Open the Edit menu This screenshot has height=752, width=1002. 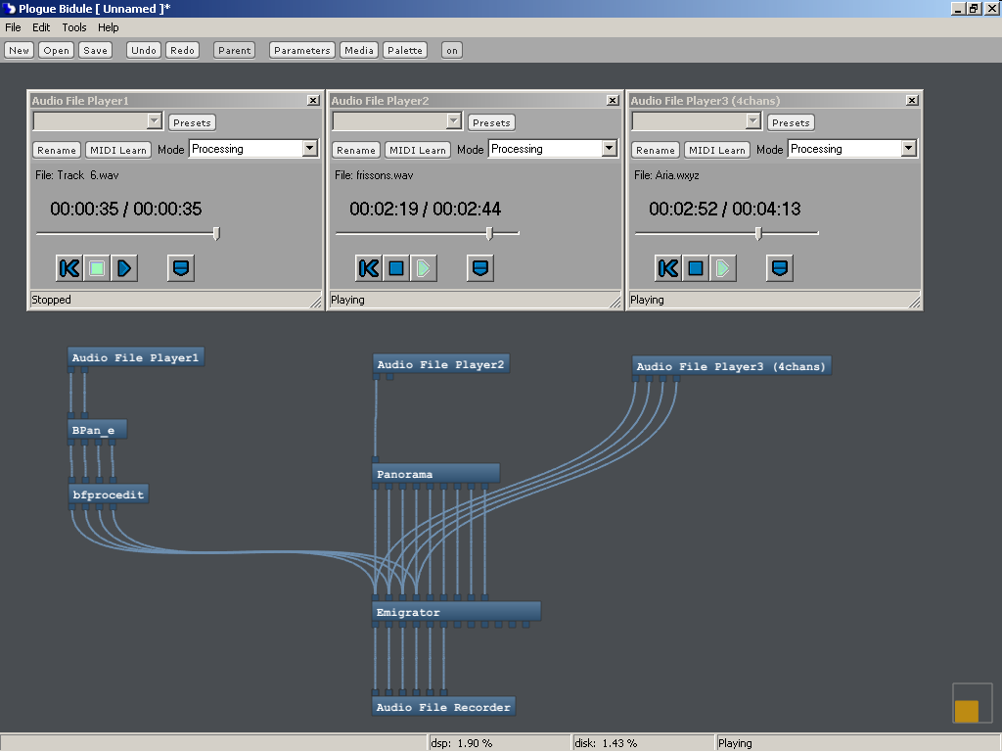coord(41,27)
